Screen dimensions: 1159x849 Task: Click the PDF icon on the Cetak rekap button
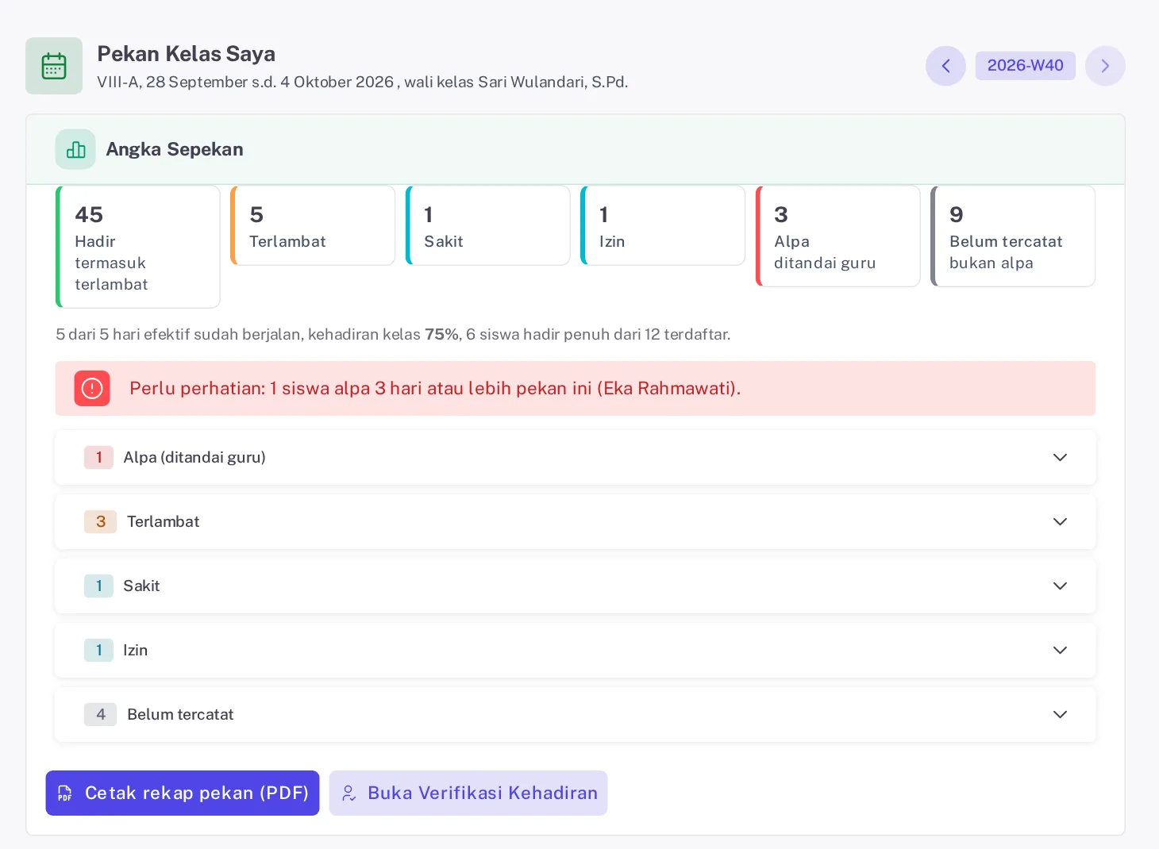[65, 793]
